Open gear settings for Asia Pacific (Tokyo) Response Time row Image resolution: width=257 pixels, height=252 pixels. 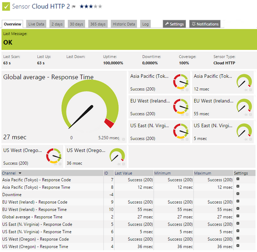(238, 187)
